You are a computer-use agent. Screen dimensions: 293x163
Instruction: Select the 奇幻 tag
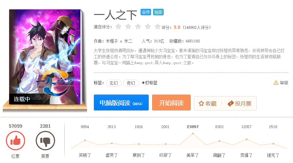point(131,83)
